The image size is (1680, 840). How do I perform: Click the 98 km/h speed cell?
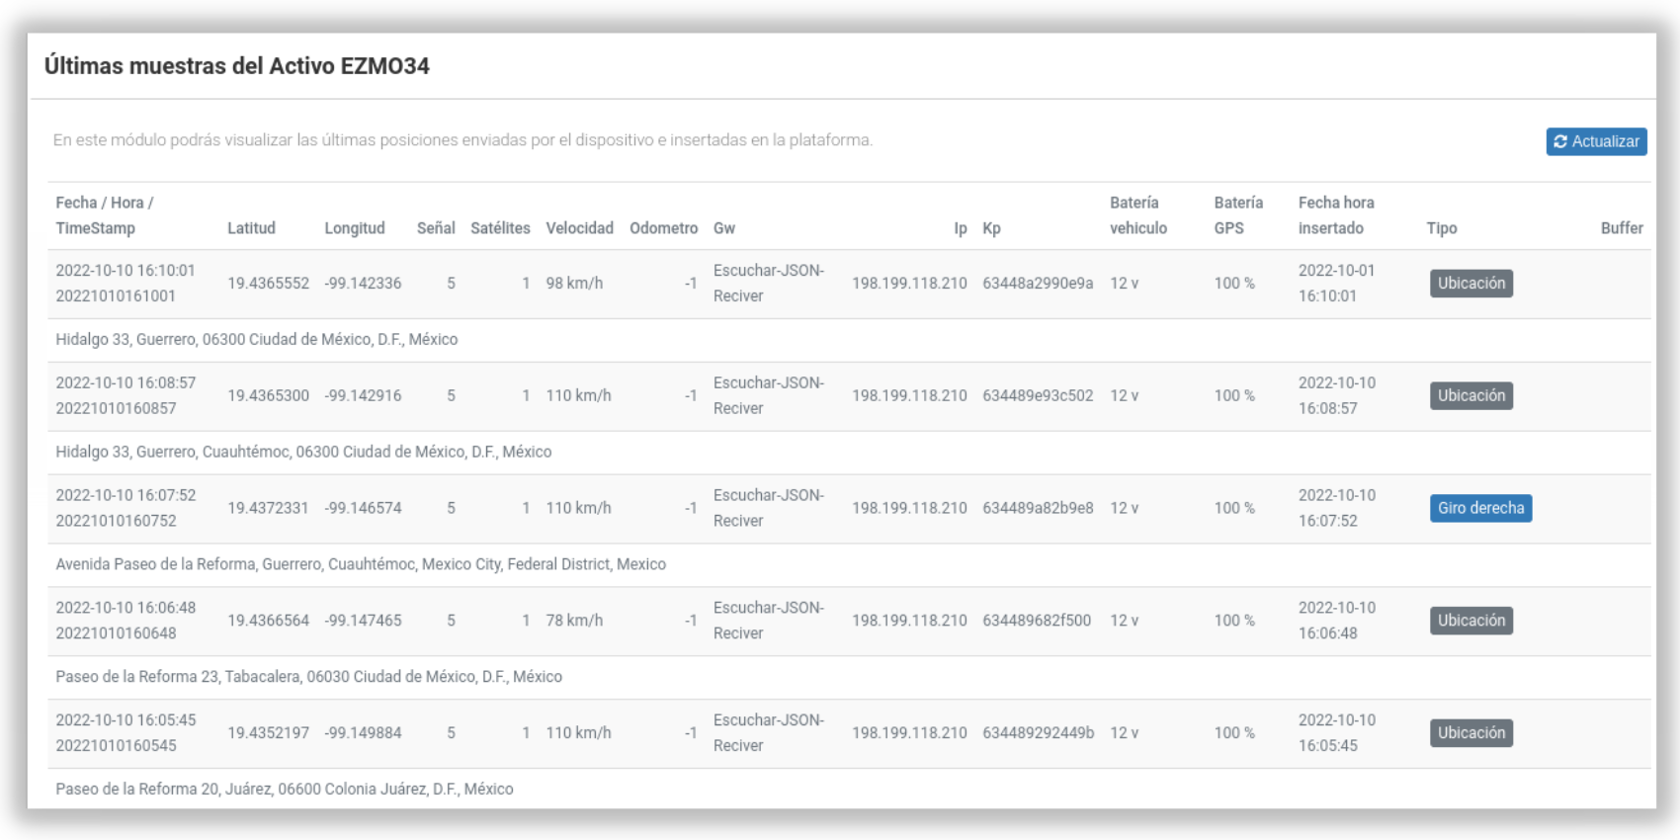574,284
